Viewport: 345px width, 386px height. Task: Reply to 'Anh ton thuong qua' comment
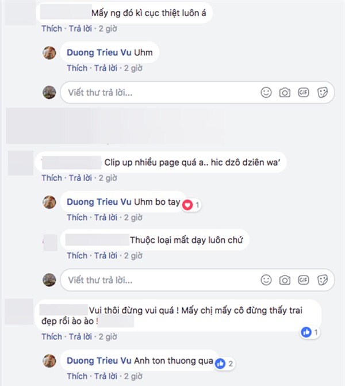(106, 376)
